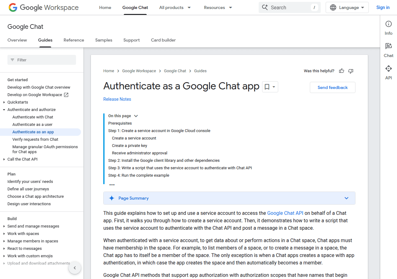Open Authenticate as a user sidebar item
This screenshot has width=397, height=279.
(x=33, y=125)
